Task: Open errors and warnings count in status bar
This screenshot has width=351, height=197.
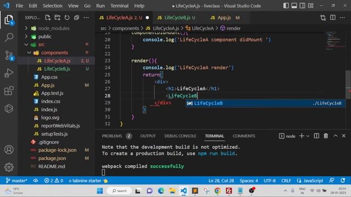Action: pos(54,181)
